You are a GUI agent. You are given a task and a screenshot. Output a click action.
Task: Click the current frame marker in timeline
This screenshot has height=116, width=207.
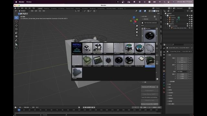pyautogui.click(x=19, y=110)
